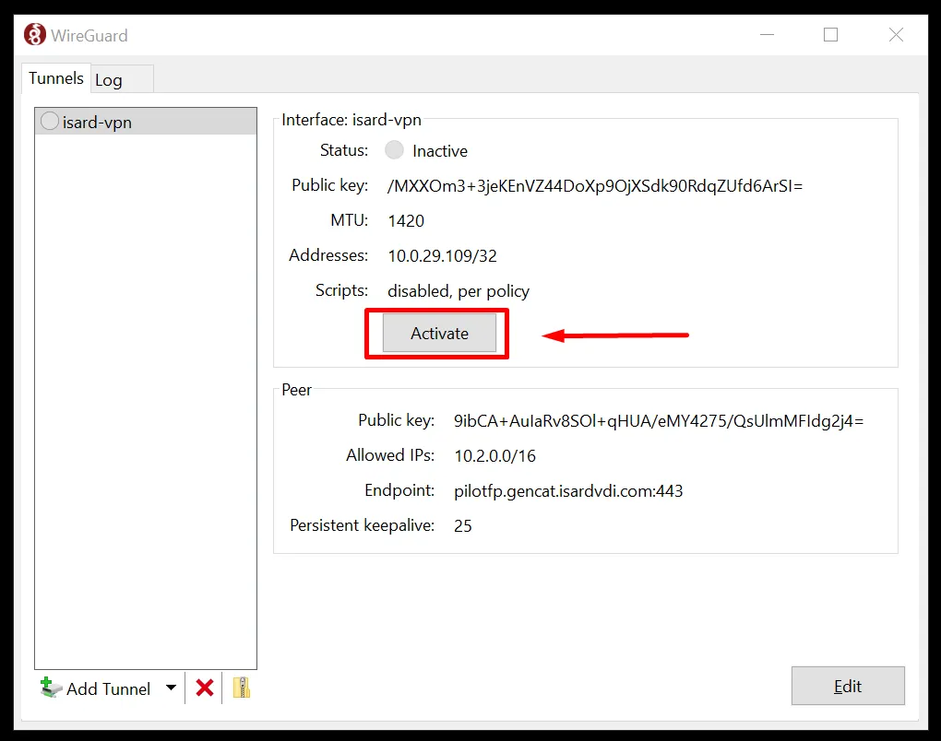
Task: Maximize the WireGuard window
Action: (830, 35)
